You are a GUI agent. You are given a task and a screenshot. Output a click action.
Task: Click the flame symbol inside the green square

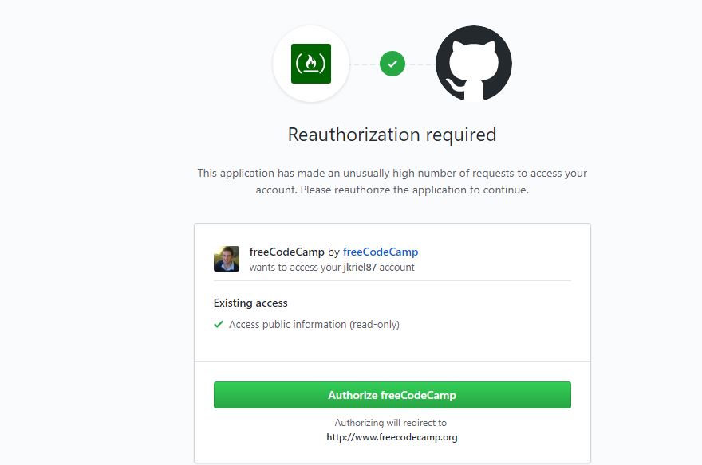(x=311, y=64)
